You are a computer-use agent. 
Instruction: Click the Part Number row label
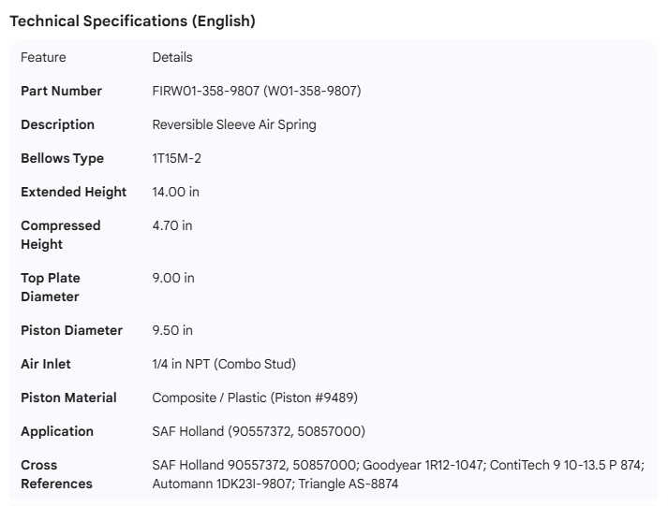click(61, 91)
